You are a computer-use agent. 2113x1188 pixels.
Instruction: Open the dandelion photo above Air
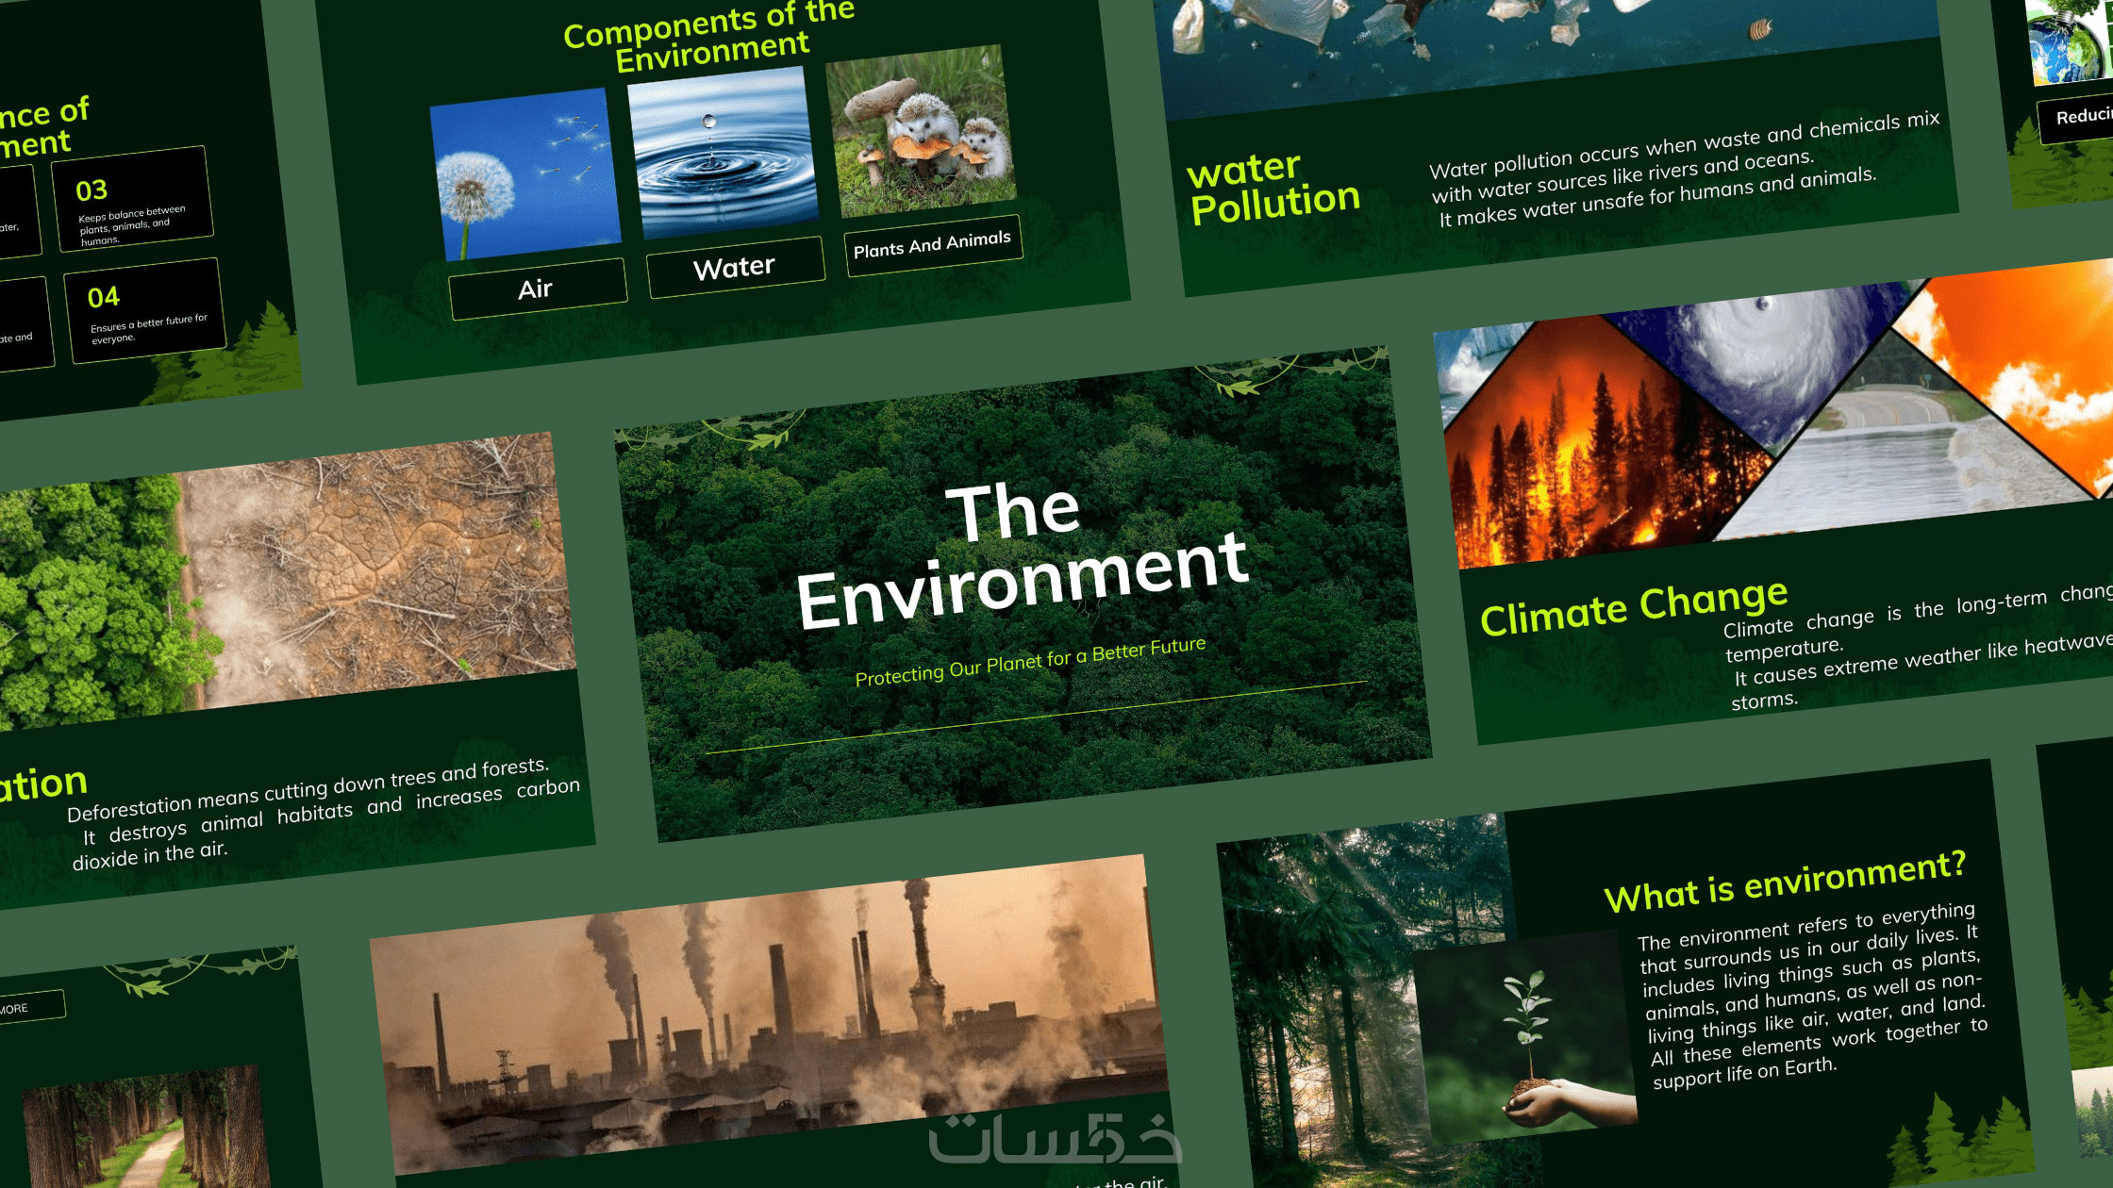click(524, 173)
